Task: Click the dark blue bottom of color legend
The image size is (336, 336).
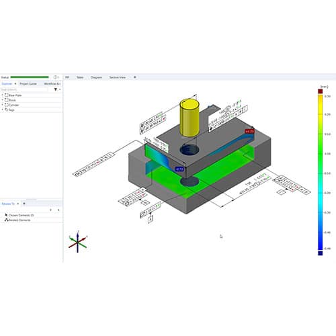Action: (321, 253)
